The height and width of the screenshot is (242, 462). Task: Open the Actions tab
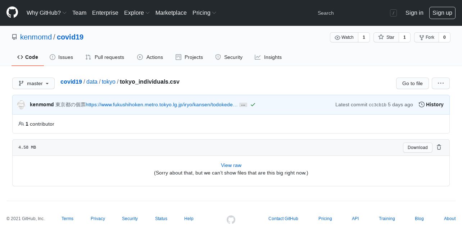(150, 57)
